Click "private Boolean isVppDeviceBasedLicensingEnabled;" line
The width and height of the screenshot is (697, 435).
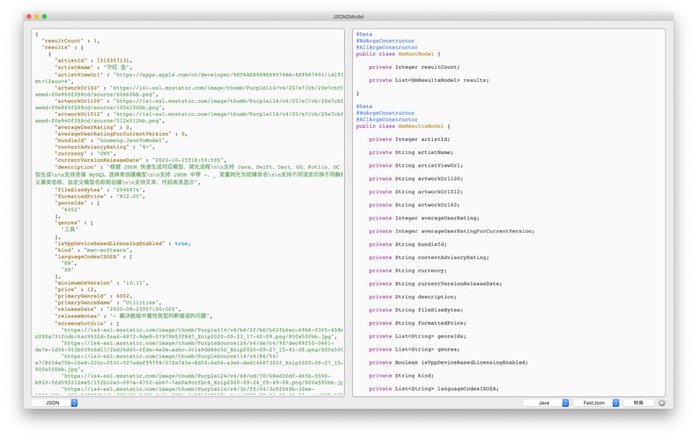pyautogui.click(x=449, y=363)
